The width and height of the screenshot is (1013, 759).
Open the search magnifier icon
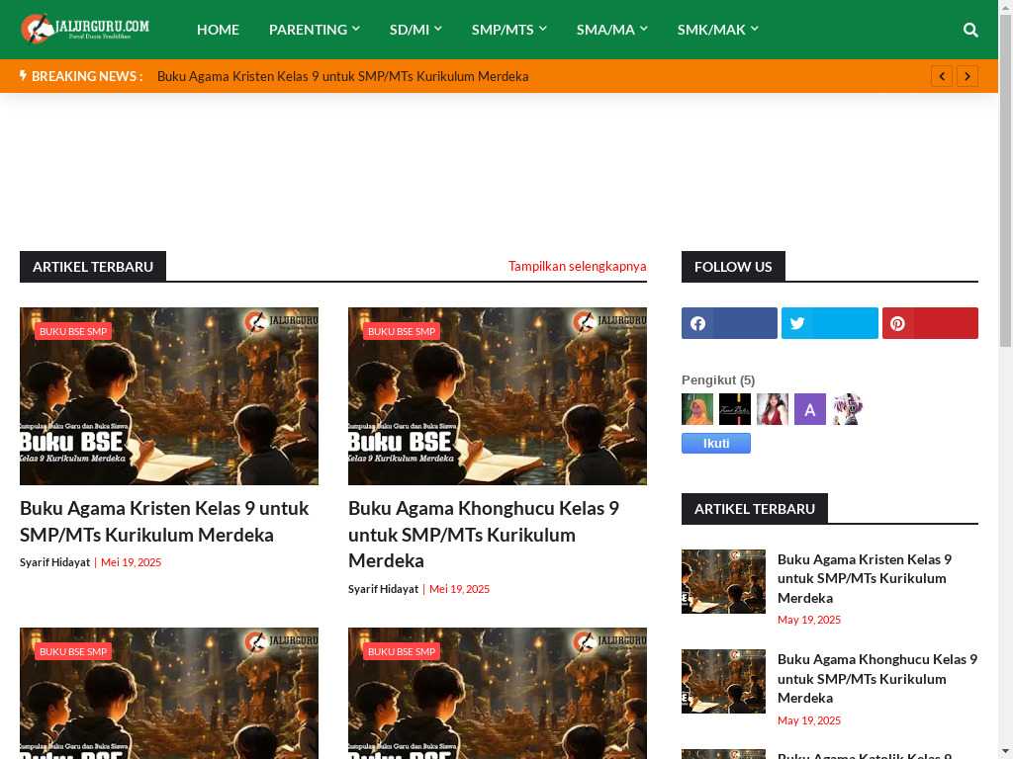point(970,30)
